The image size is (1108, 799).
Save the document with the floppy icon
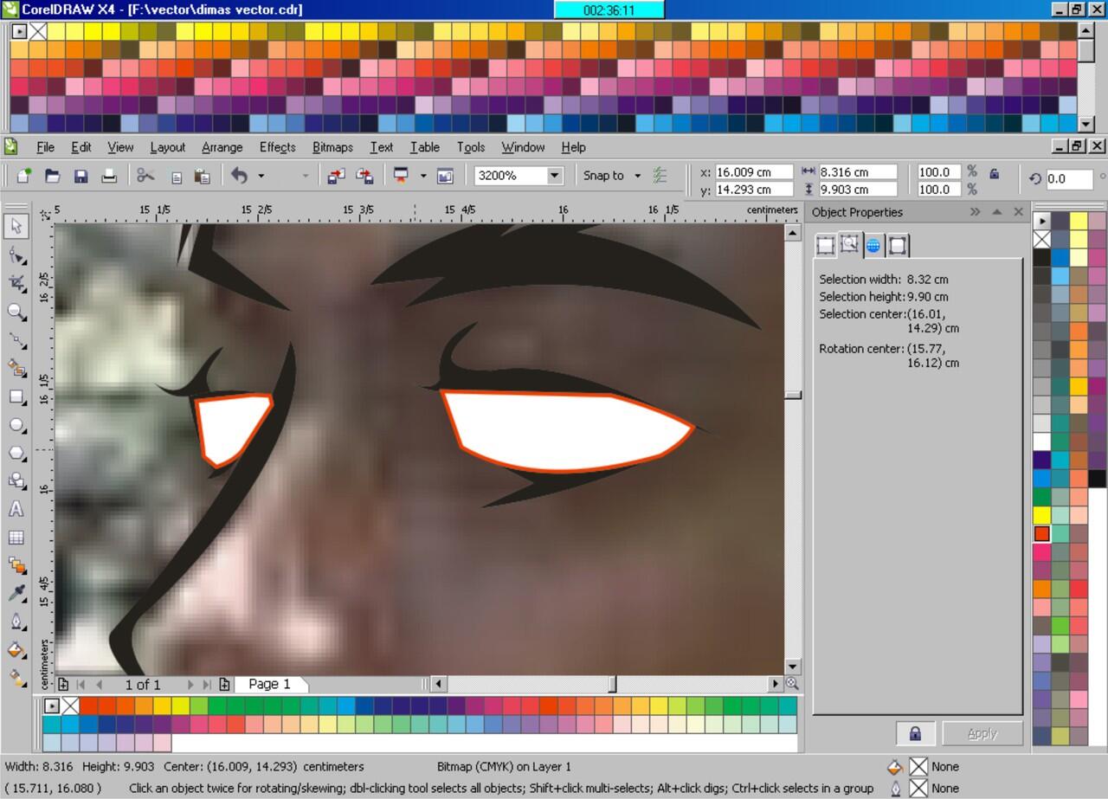81,176
